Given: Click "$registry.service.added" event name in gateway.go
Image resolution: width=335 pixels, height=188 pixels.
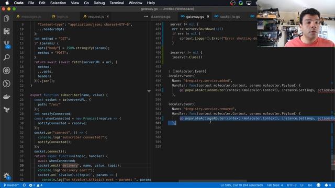Looking at the screenshot, I should tap(207, 80).
